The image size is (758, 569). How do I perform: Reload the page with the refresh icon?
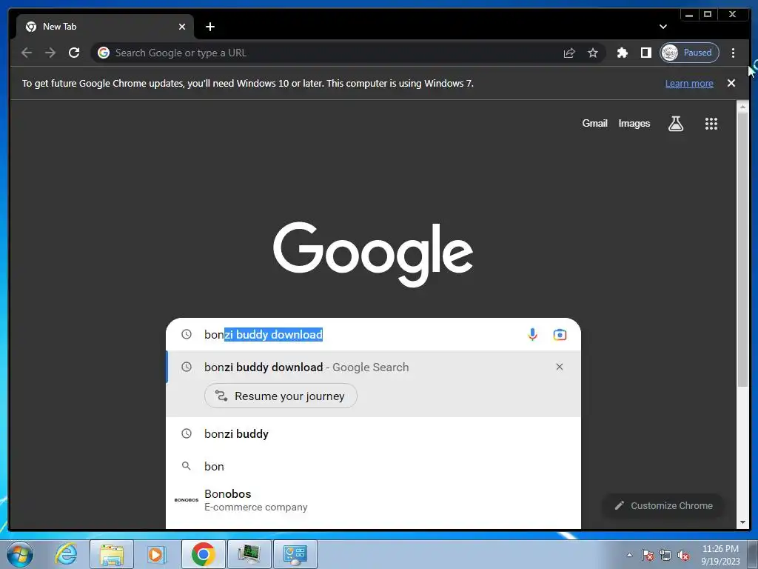tap(74, 53)
